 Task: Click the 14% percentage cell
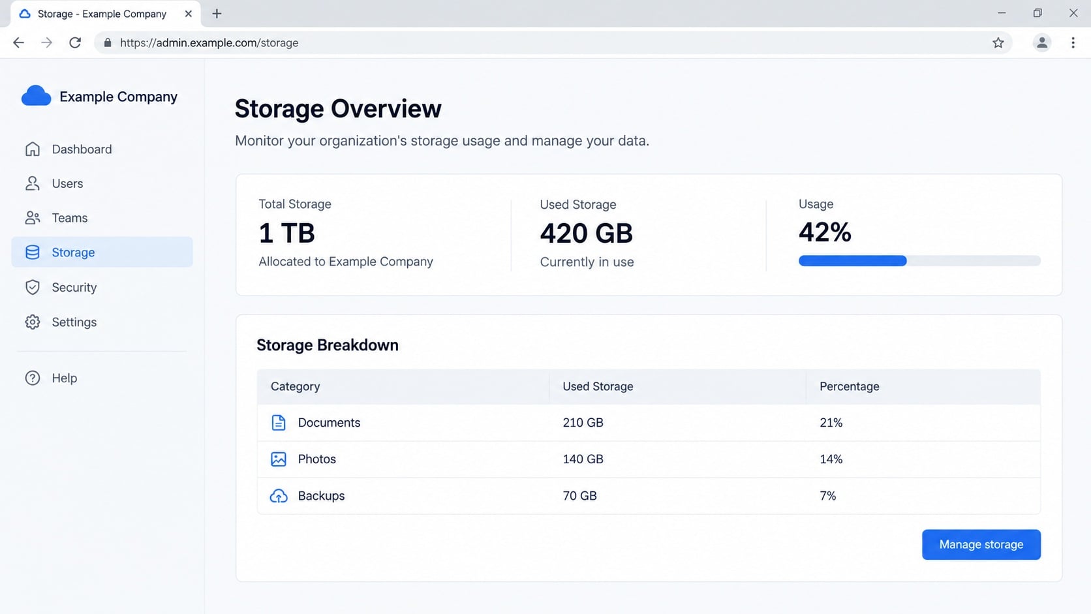pos(831,459)
